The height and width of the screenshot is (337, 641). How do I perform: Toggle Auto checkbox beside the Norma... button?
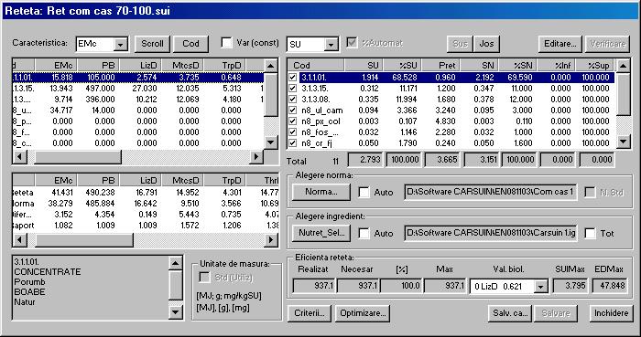364,193
